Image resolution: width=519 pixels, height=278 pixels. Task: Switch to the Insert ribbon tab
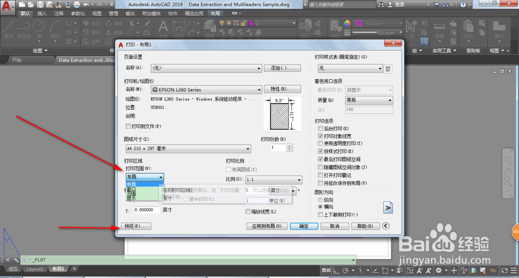[x=42, y=13]
